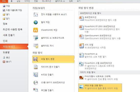Viewport: 140px width, 92px height.
Task: Click the send by e-mail envelope icon
Action: click(36, 15)
